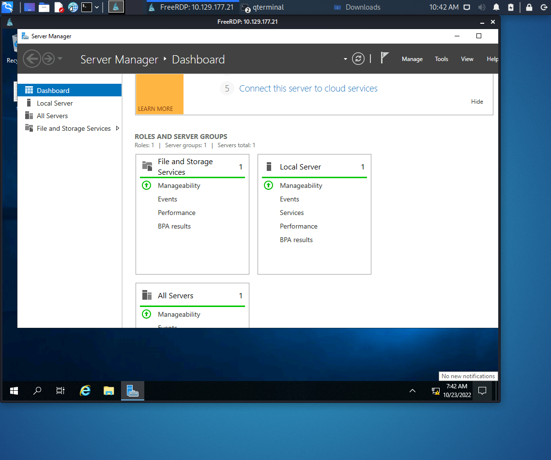Image resolution: width=551 pixels, height=460 pixels.
Task: Click the network status tray icon
Action: [x=436, y=391]
